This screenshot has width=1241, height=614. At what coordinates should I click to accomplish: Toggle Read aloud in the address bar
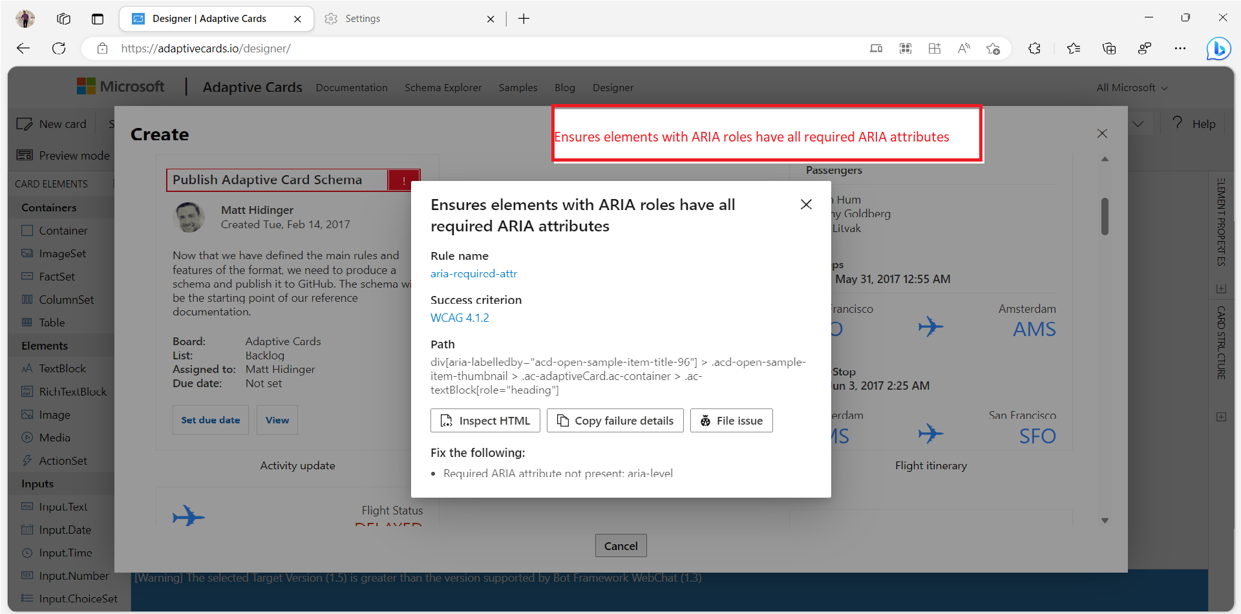(x=964, y=48)
